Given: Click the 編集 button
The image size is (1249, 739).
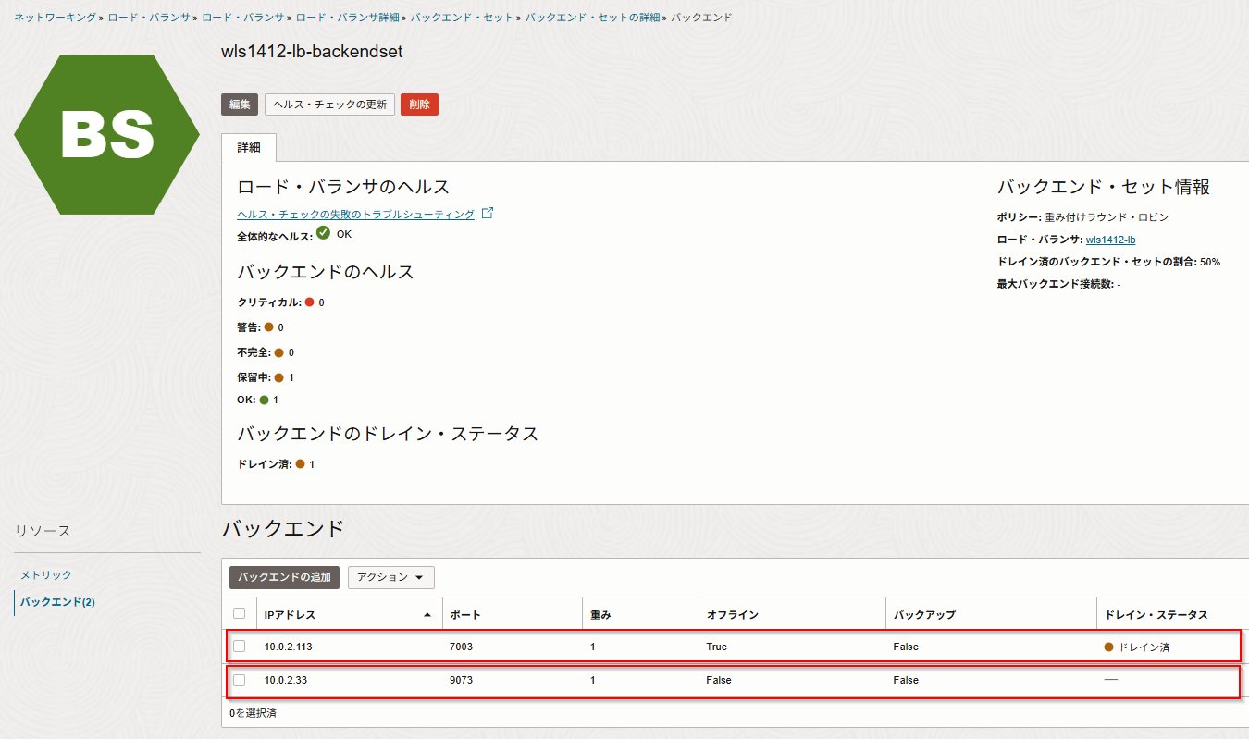Looking at the screenshot, I should 240,105.
